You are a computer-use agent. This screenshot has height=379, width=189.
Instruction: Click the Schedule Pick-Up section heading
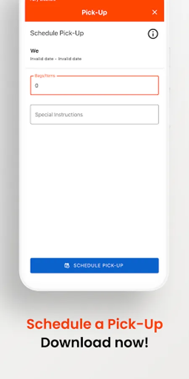57,33
